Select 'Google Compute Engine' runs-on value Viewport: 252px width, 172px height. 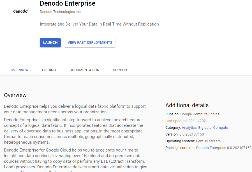pos(200,114)
